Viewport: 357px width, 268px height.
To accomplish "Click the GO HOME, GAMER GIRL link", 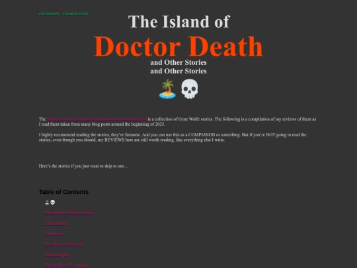I will click(x=63, y=14).
